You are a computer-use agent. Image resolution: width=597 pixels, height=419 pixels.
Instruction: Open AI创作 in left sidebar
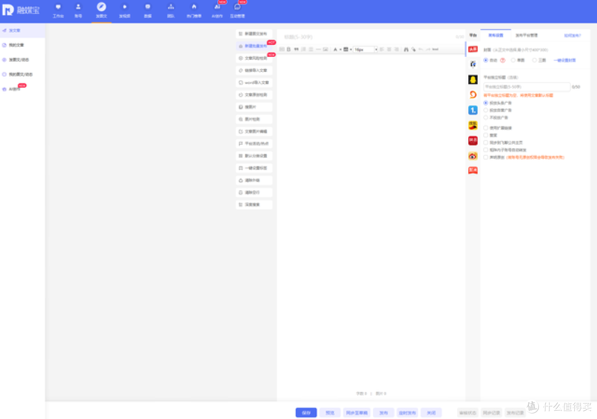tap(23, 89)
